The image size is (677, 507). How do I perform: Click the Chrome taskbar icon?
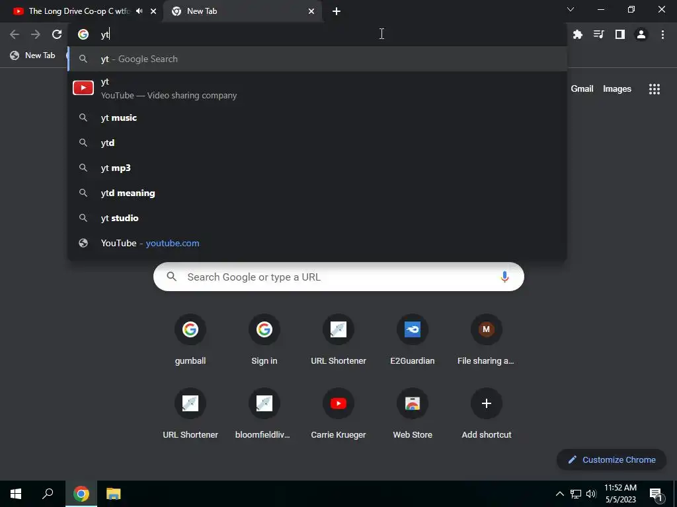tap(81, 494)
